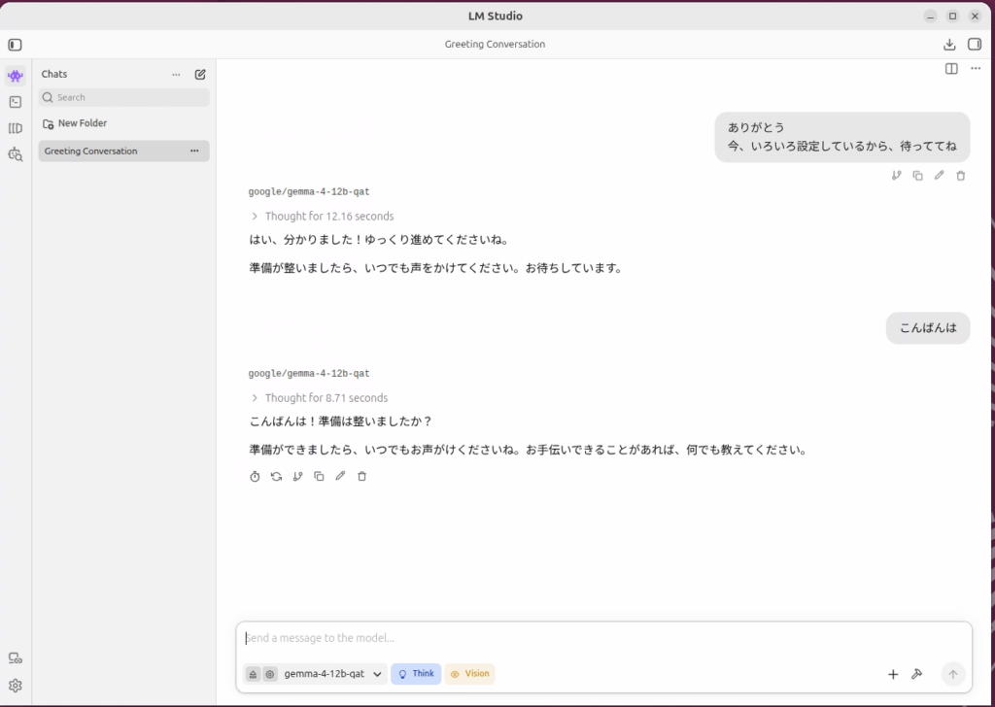This screenshot has height=707, width=995.
Task: Open the local server link icon
Action: click(16, 658)
